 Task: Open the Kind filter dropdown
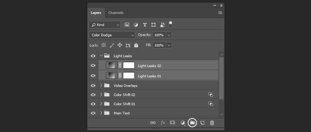click(105, 25)
